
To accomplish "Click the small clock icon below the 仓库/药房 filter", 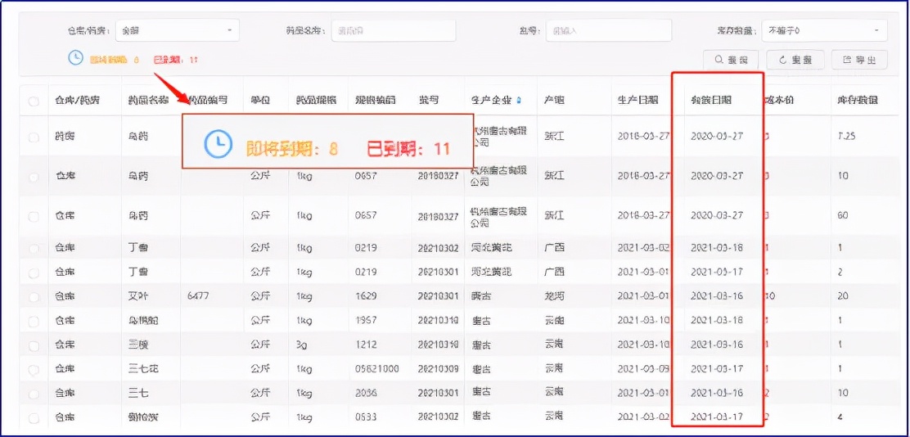I will tap(76, 57).
